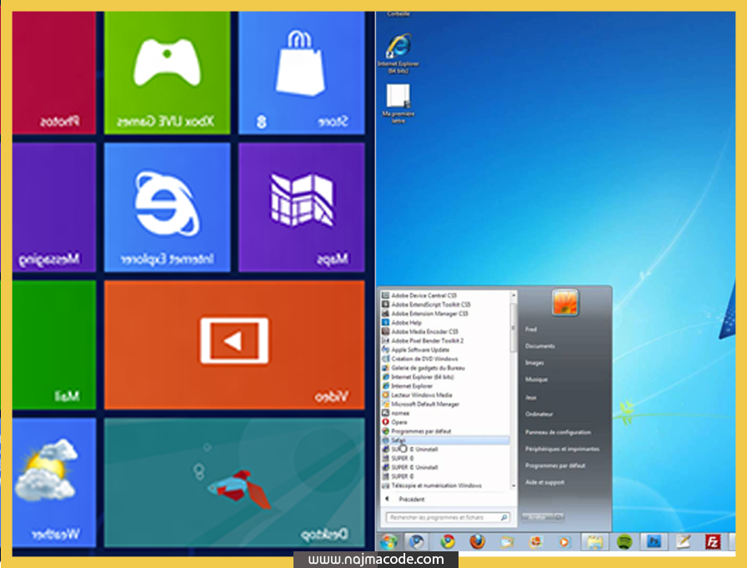Click the shut down button in Start menu
The height and width of the screenshot is (568, 747).
pyautogui.click(x=538, y=517)
